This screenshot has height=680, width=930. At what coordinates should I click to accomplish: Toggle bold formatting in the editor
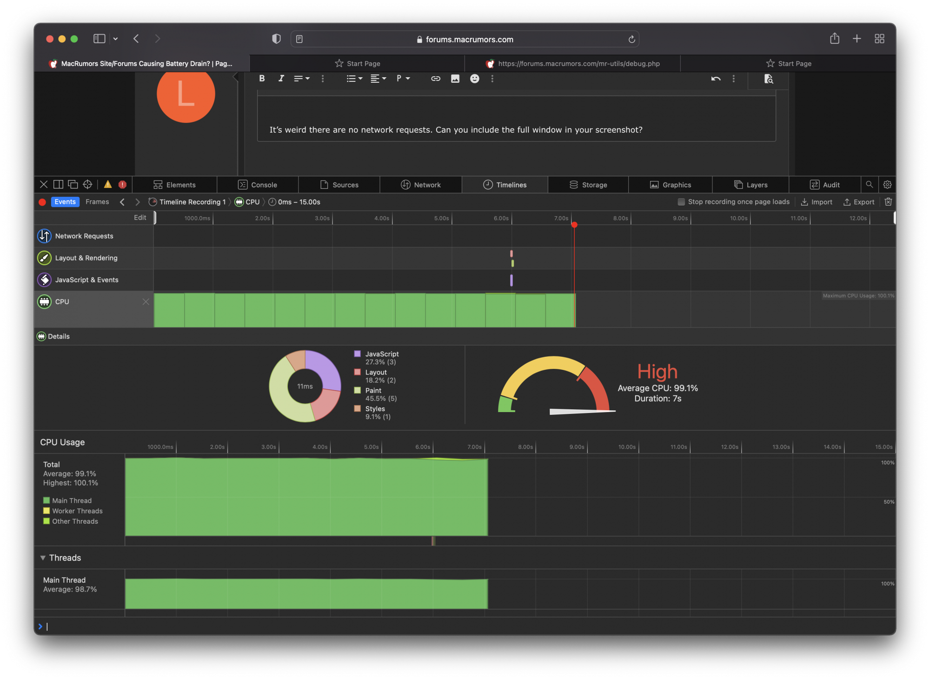click(x=262, y=79)
